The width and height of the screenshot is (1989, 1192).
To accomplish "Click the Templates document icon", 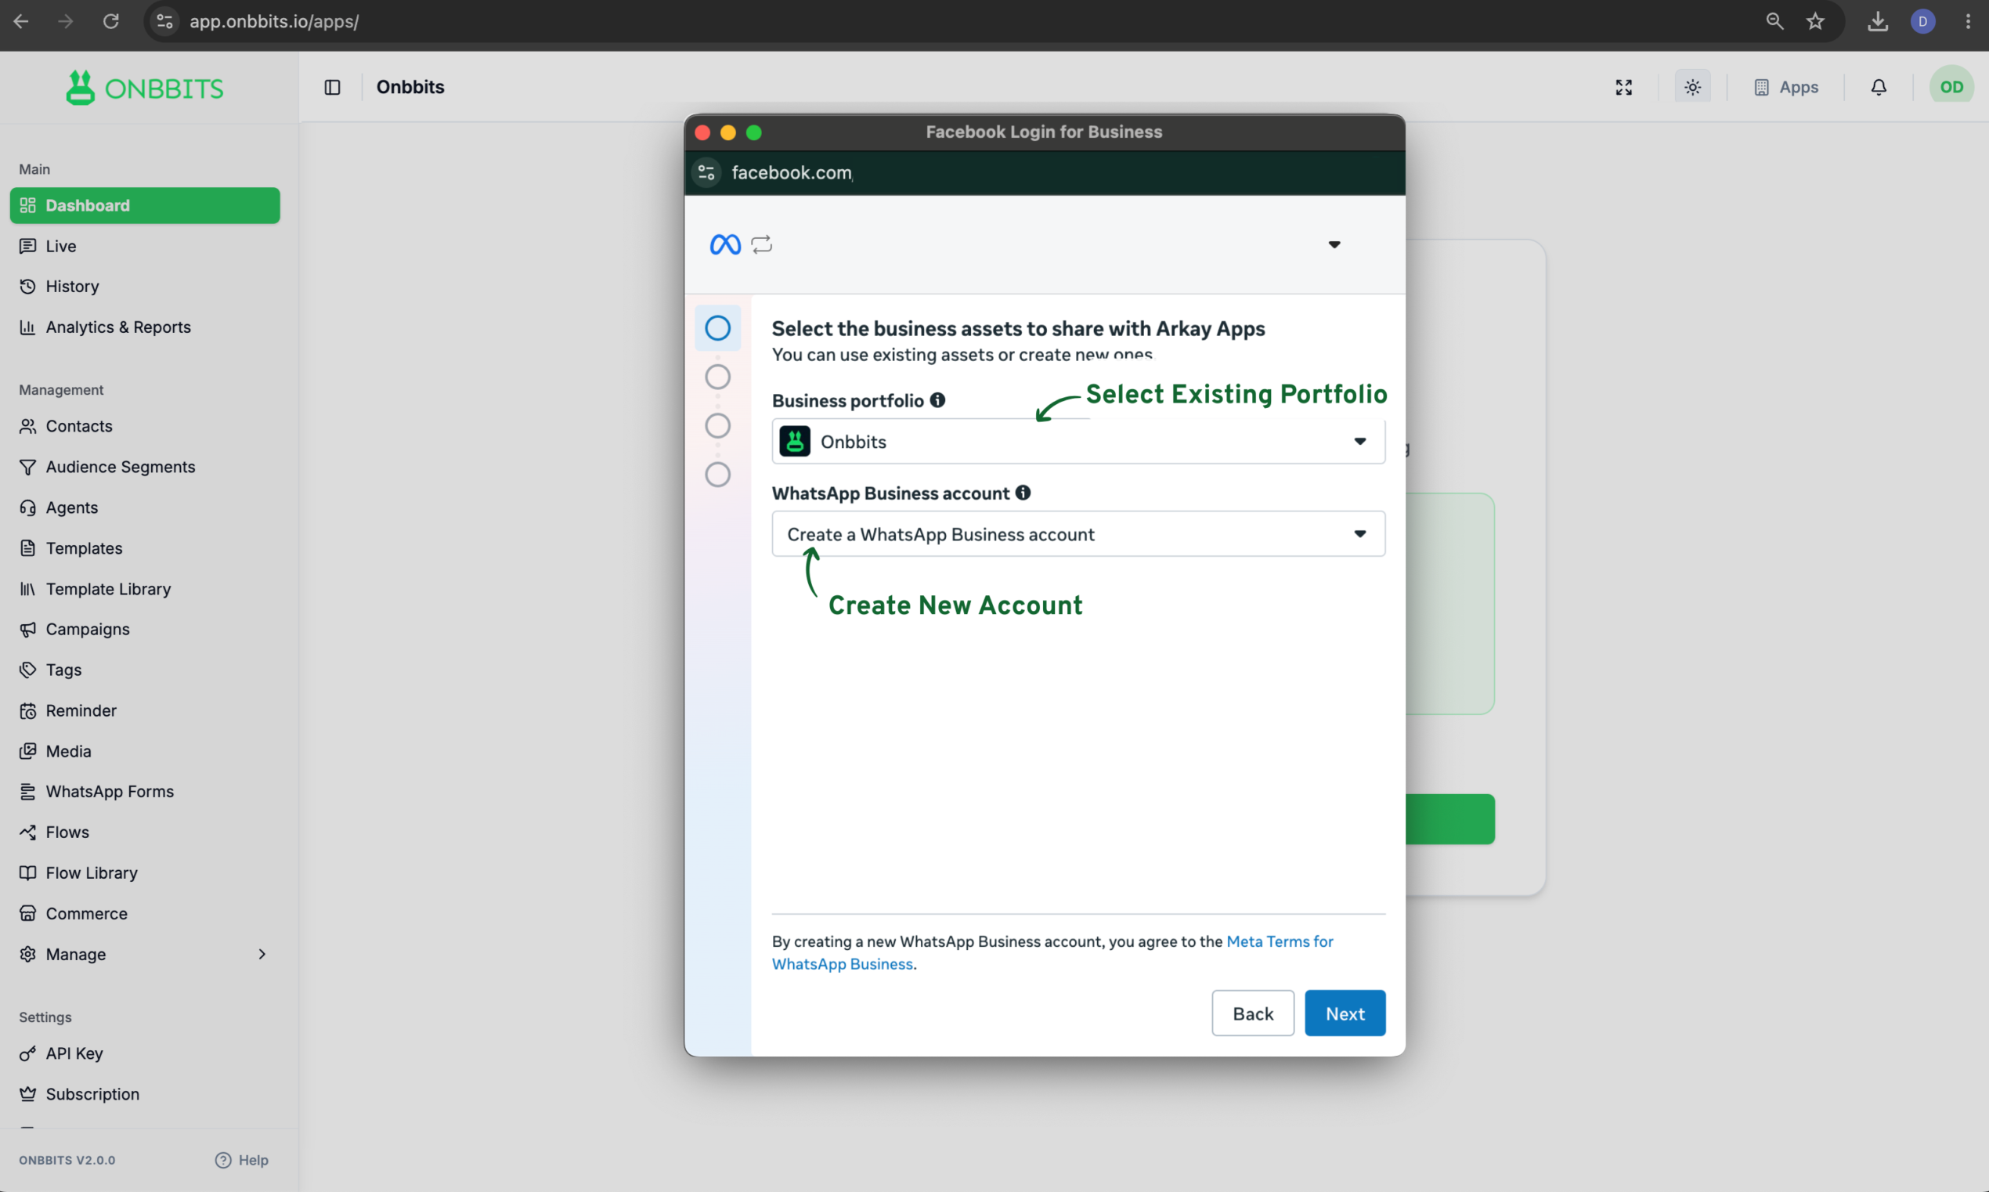I will click(28, 547).
